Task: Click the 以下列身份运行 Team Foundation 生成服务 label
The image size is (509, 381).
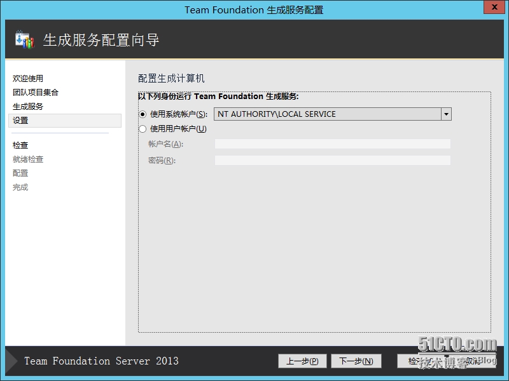Action: point(218,97)
